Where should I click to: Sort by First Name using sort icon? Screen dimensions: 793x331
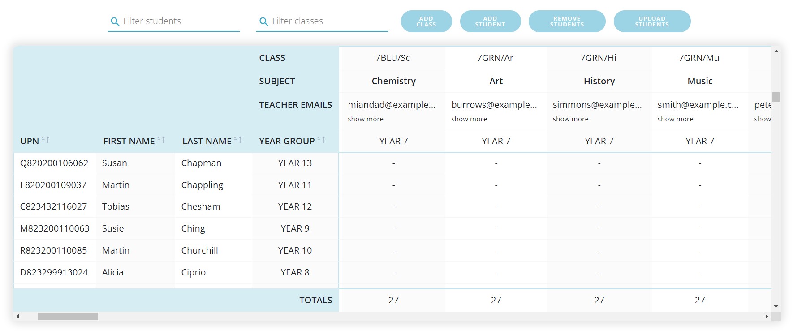[x=161, y=140]
